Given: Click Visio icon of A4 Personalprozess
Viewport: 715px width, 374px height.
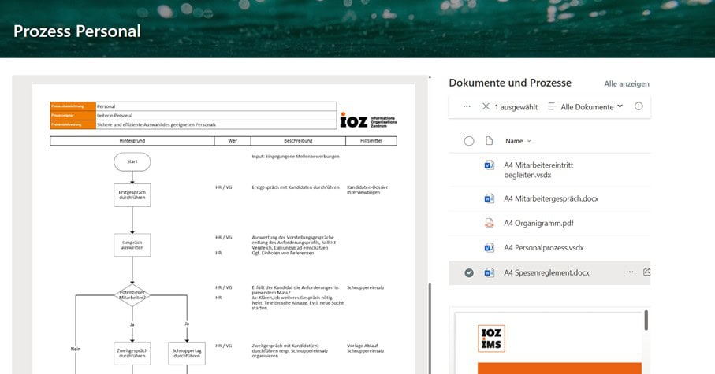Looking at the screenshot, I should tap(489, 248).
